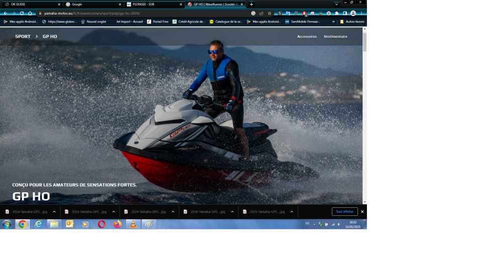The image size is (502, 273).
Task: Switch to the PLONGEE - SUB tab
Action: click(x=151, y=4)
